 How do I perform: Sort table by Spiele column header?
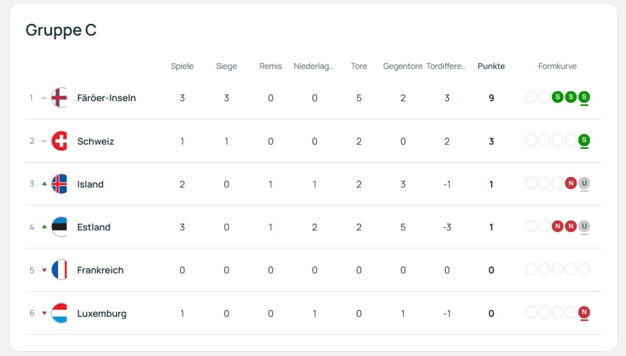[x=182, y=66]
